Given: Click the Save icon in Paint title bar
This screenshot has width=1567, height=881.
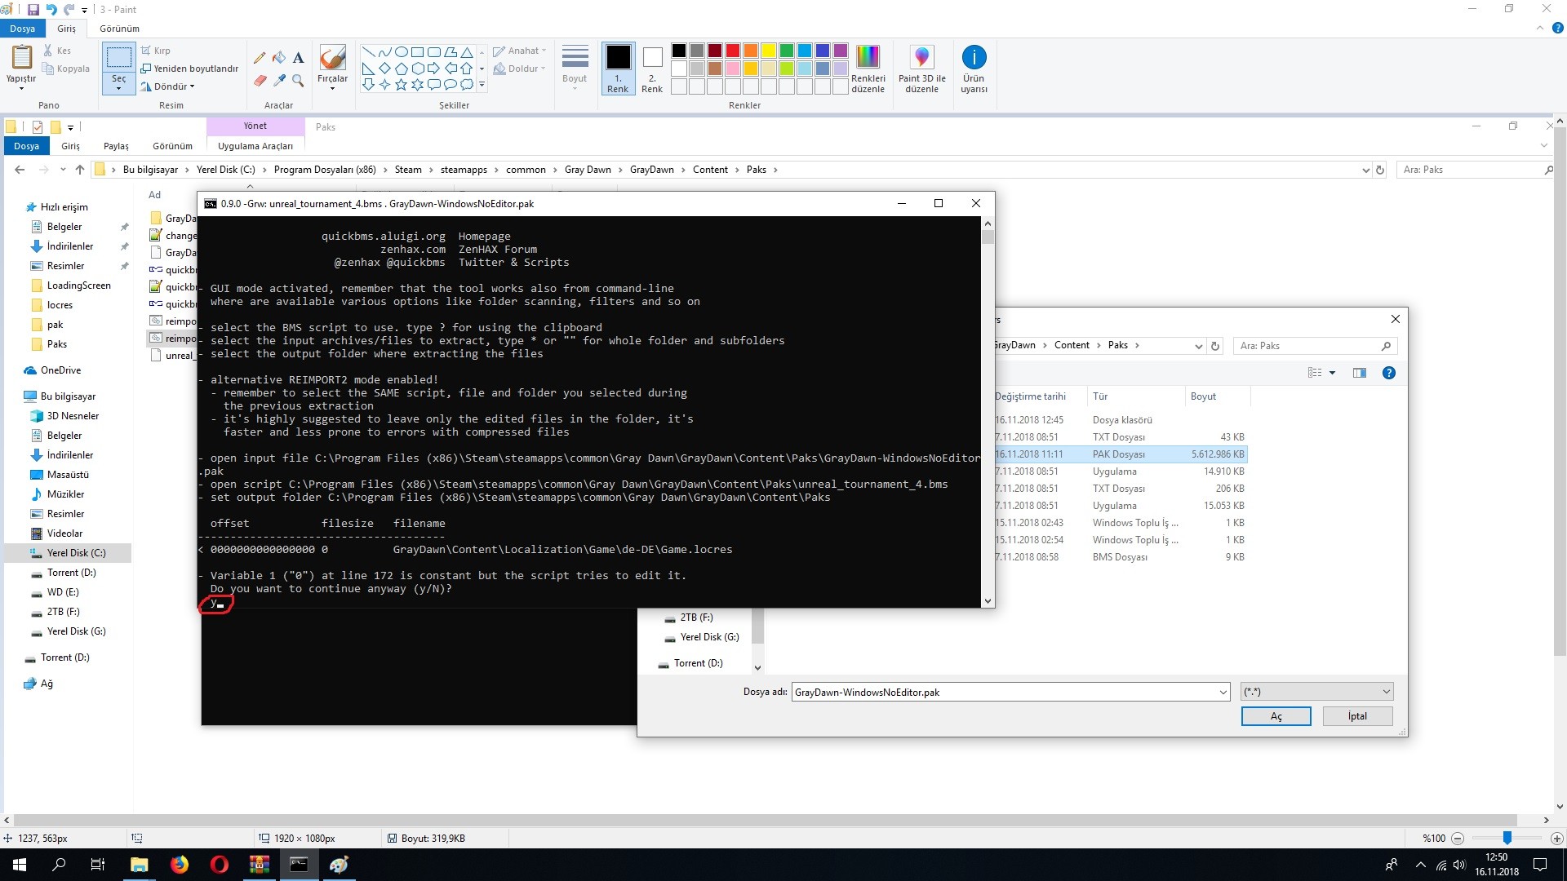Looking at the screenshot, I should click(x=33, y=10).
